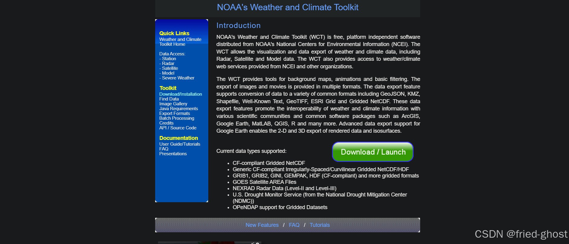
Task: Click the 'Current data types supported:' text
Action: [x=251, y=151]
